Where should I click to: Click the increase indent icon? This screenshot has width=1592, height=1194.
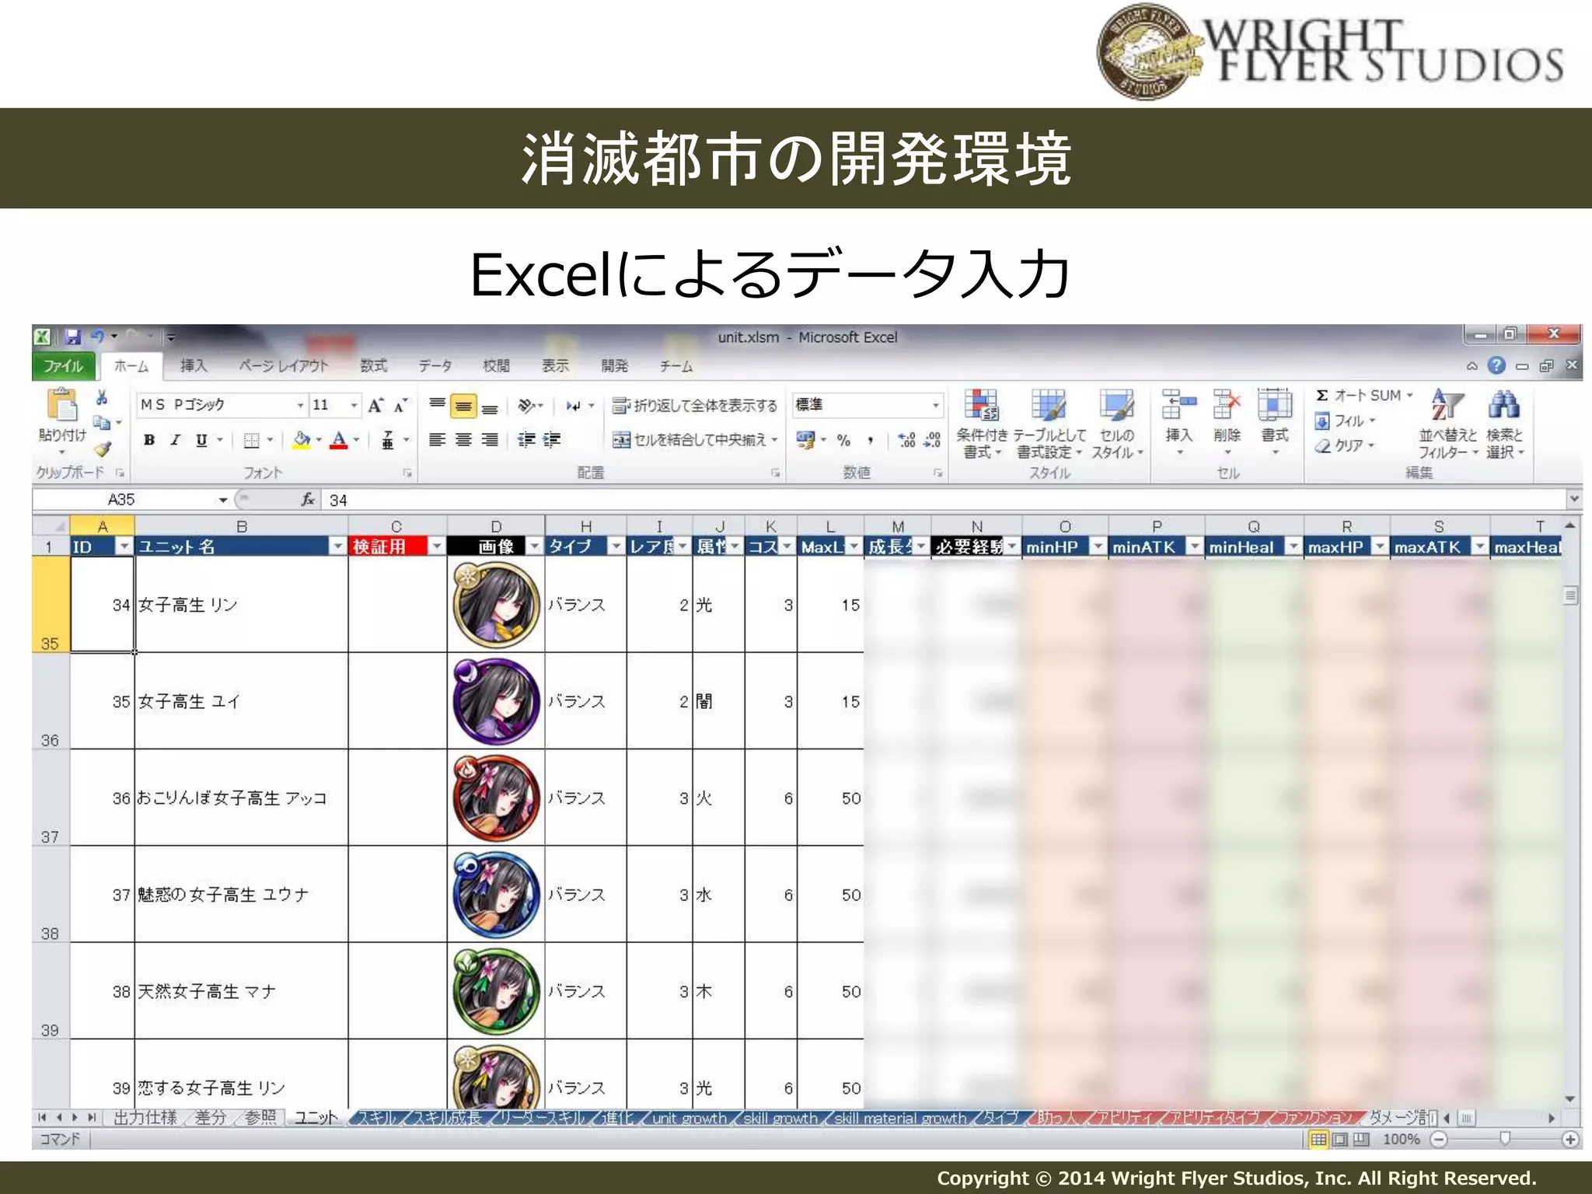(552, 440)
